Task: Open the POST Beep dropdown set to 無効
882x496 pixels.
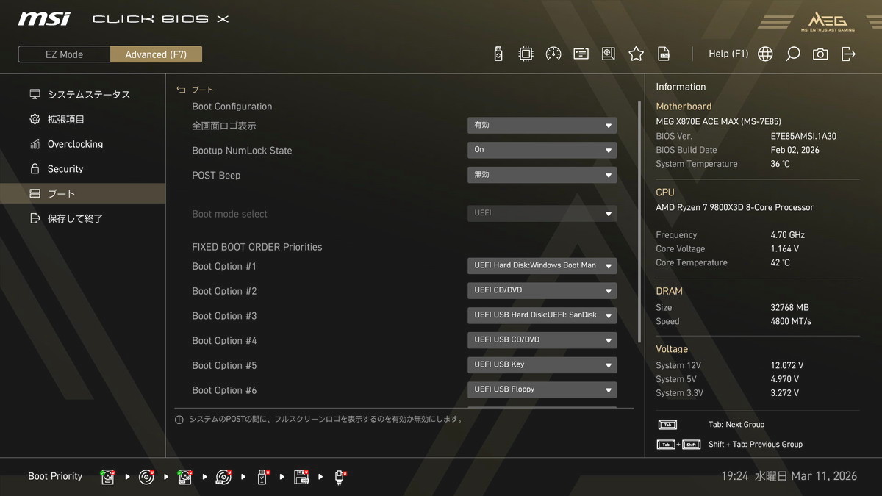Action: (542, 175)
